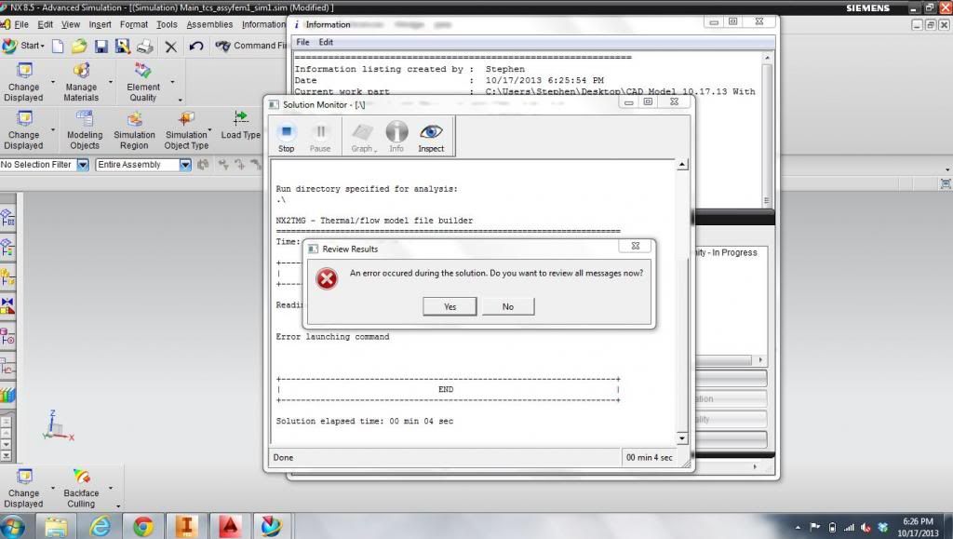Open Modeling Objects
The height and width of the screenshot is (539, 953).
85,130
